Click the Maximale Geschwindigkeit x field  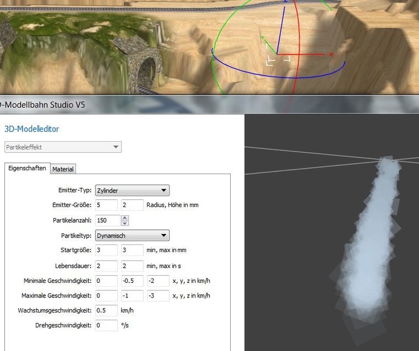click(x=106, y=296)
